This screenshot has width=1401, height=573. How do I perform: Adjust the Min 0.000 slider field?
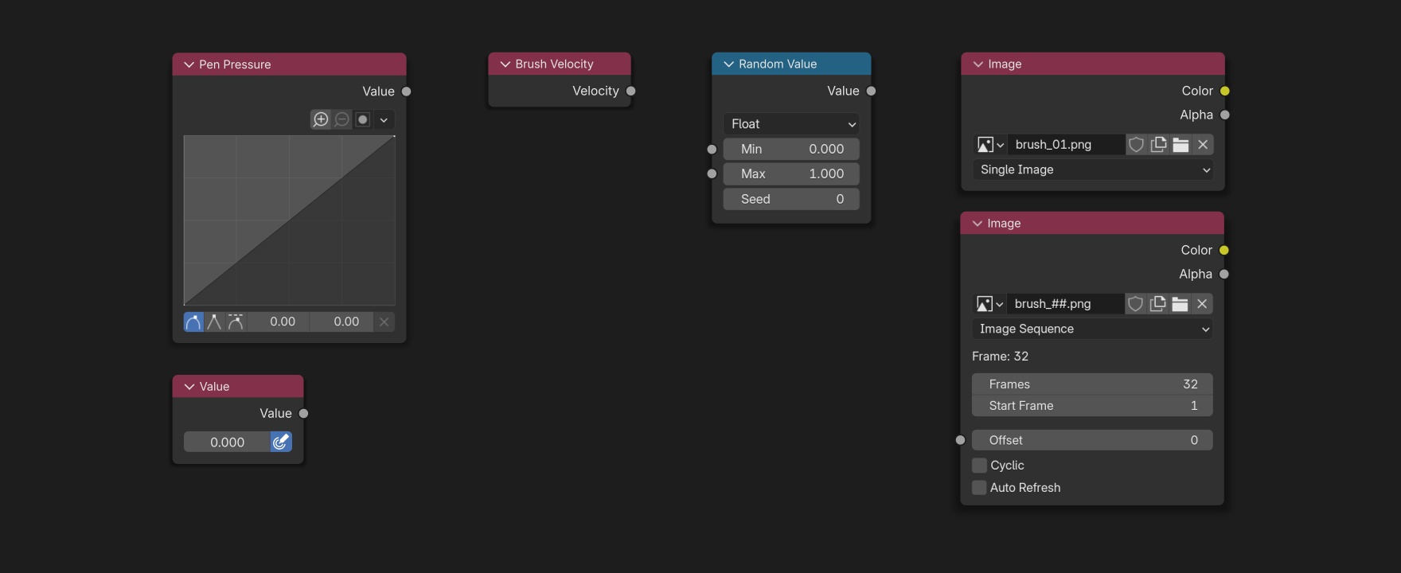coord(791,149)
